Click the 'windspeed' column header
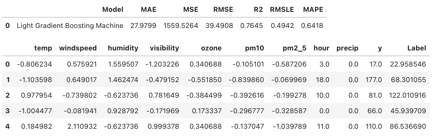The height and width of the screenshot is (140, 438). [x=78, y=48]
